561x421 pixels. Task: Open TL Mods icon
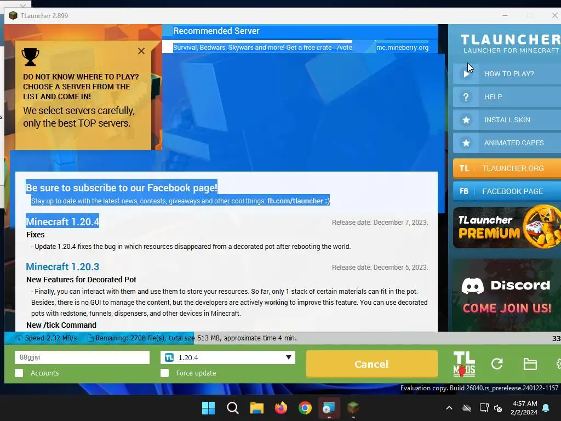point(464,364)
